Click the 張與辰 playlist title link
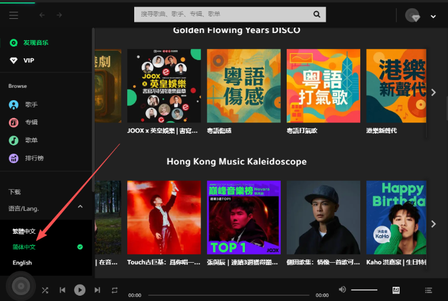Screen dimensions: 448x301 coord(243,262)
